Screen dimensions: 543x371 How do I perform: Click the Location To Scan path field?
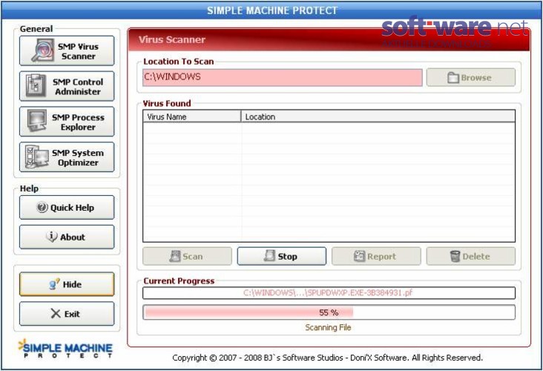(282, 77)
